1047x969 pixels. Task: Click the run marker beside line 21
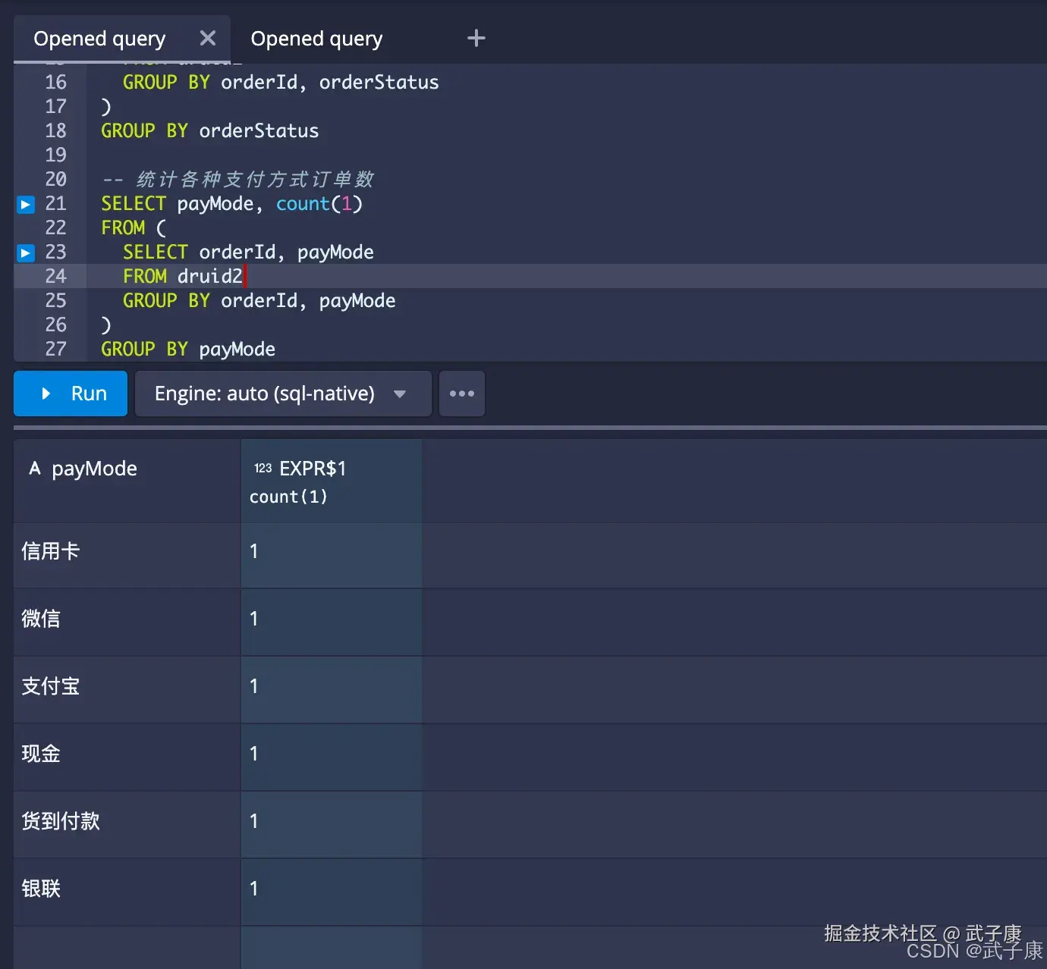(x=25, y=204)
